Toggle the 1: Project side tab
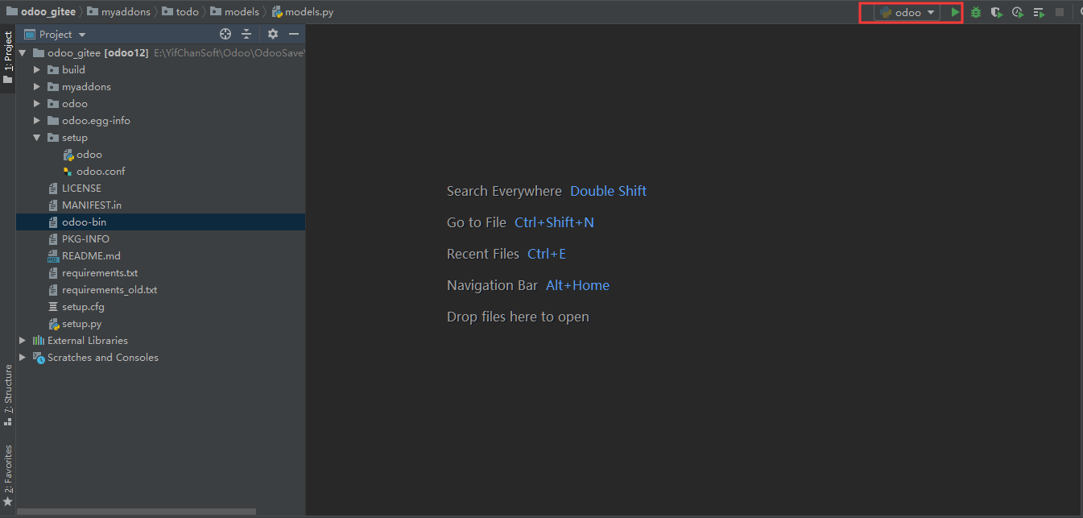The height and width of the screenshot is (518, 1083). click(x=8, y=58)
